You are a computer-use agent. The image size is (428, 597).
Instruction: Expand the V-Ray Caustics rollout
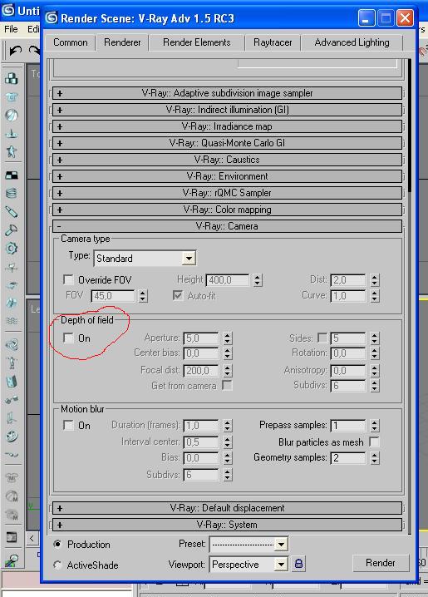227,160
